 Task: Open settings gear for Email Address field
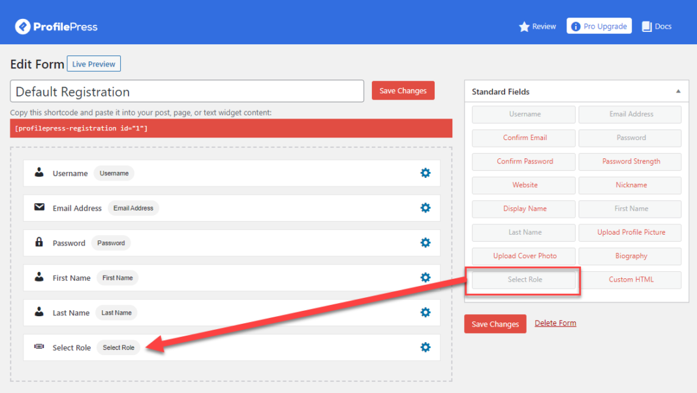[x=426, y=208]
